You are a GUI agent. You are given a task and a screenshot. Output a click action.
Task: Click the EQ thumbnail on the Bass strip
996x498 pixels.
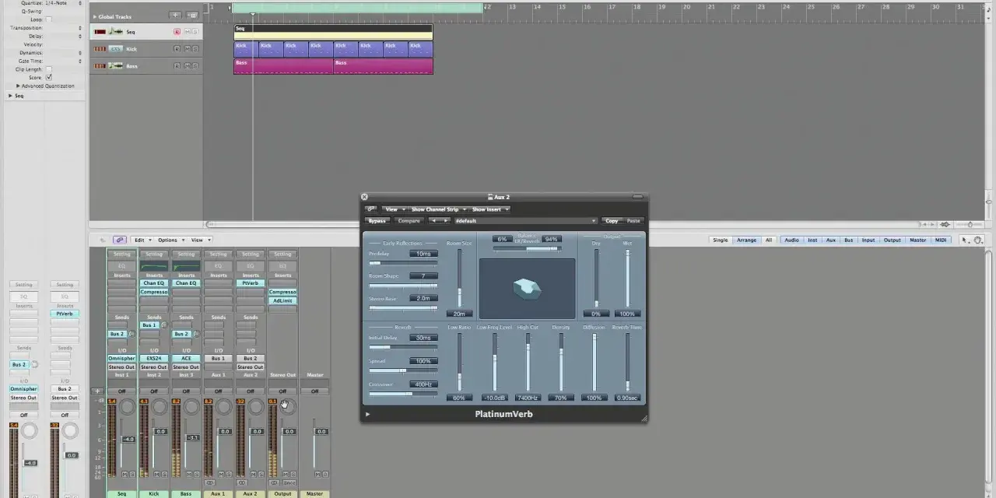pos(186,266)
